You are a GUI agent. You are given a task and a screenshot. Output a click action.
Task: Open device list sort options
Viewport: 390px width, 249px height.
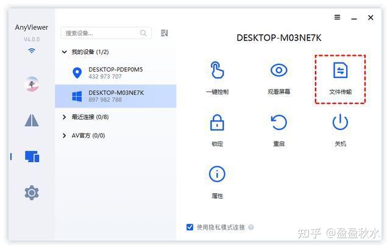click(x=164, y=33)
